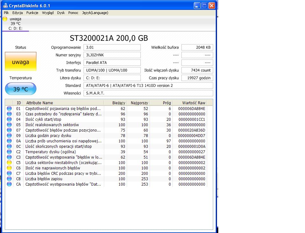
Task: Click the serial number field 3LJ0ZHNK
Action: pyautogui.click(x=112, y=55)
